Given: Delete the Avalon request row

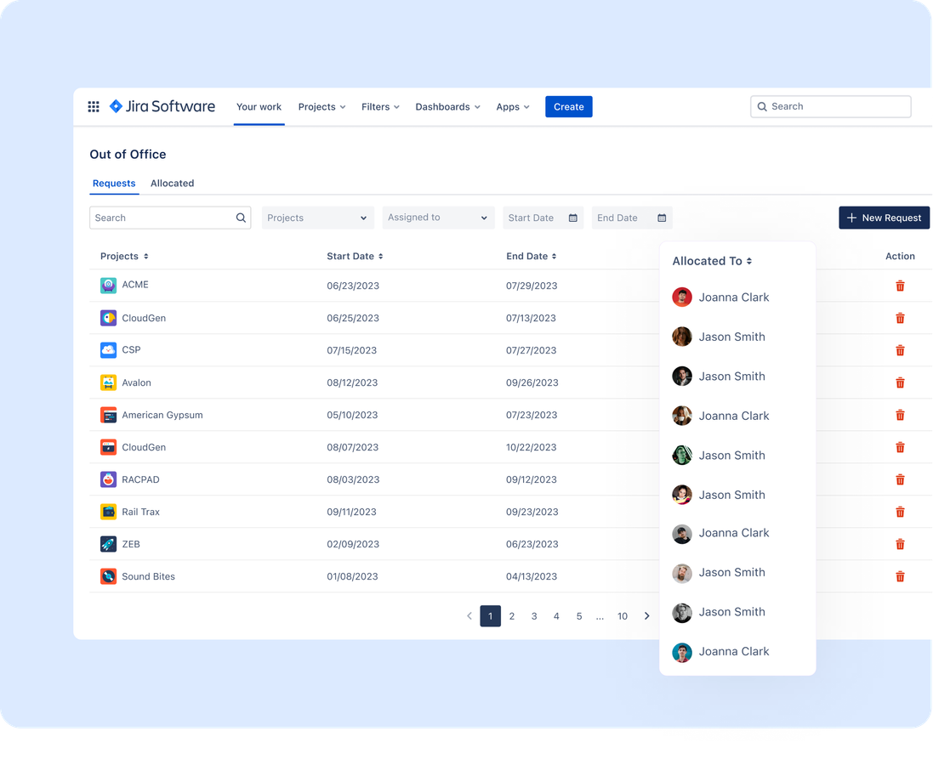Looking at the screenshot, I should pos(901,382).
